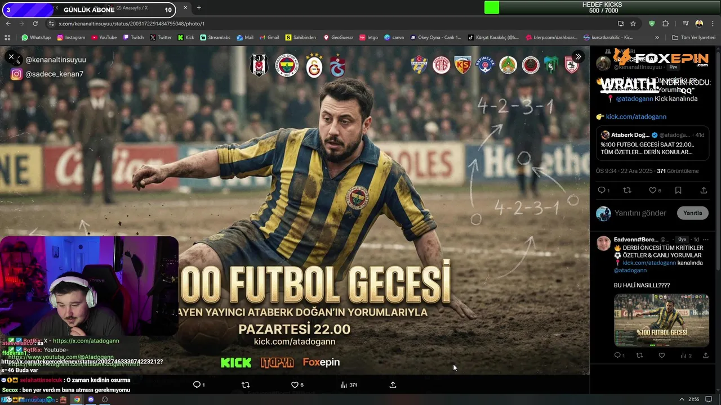Open the GeoGuessr bookmark

pos(338,38)
